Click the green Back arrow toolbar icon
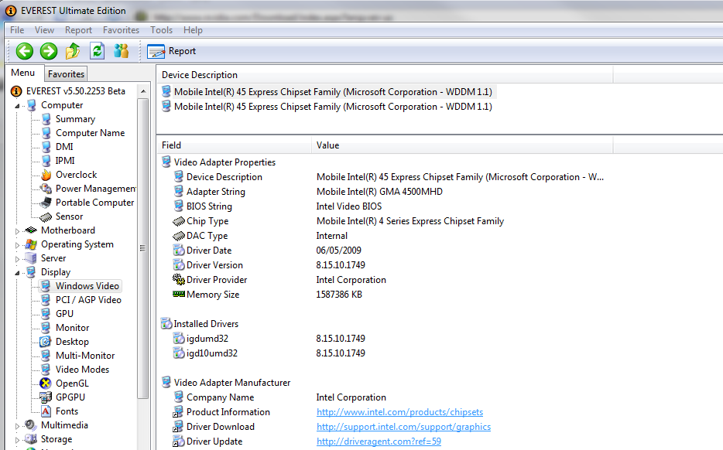This screenshot has width=723, height=450. (25, 51)
